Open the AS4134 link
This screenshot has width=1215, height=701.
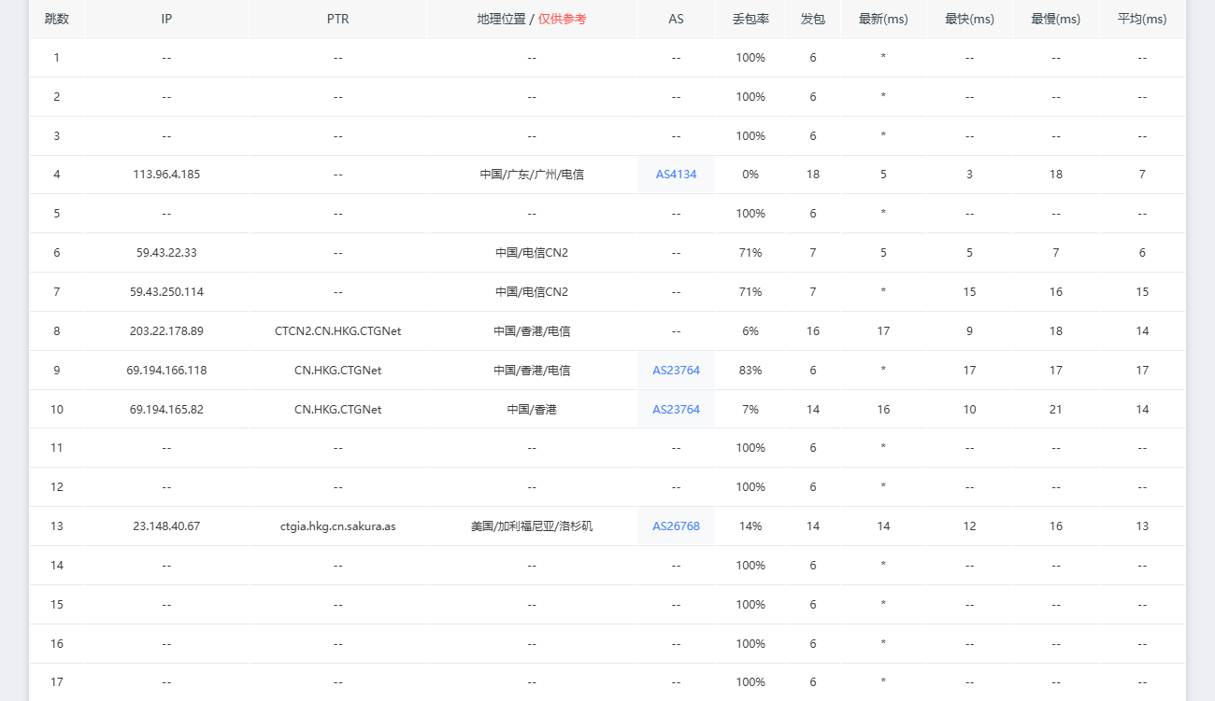point(676,175)
